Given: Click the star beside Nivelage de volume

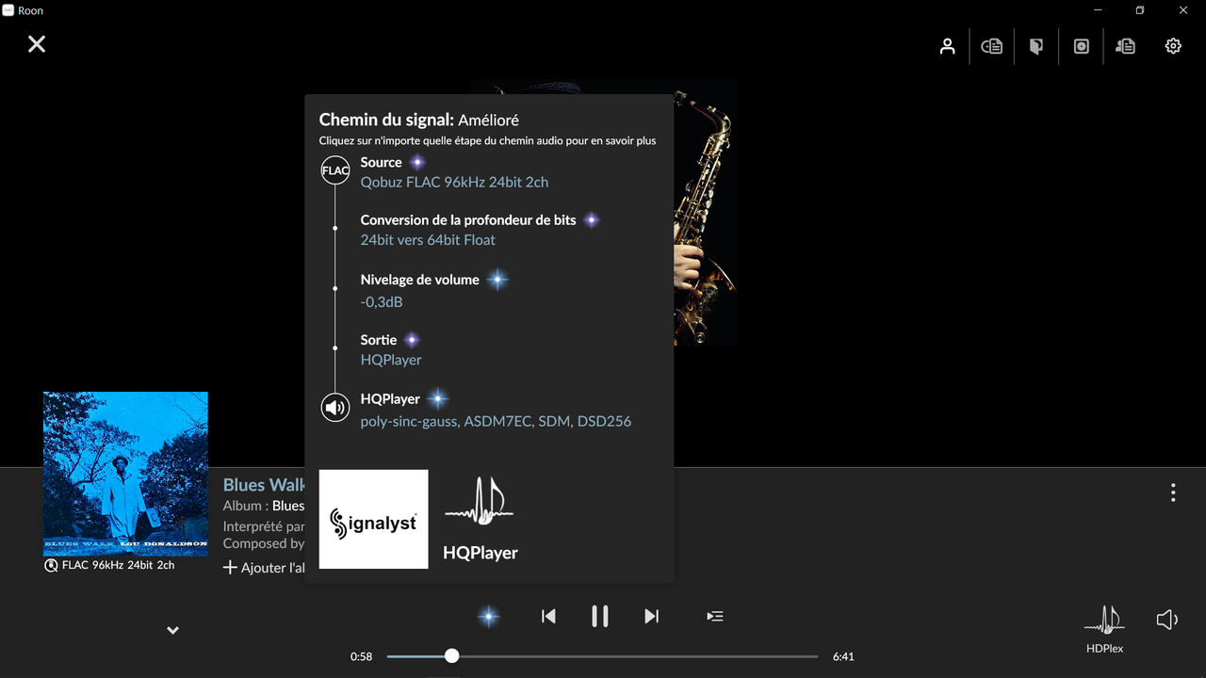Looking at the screenshot, I should tap(497, 280).
